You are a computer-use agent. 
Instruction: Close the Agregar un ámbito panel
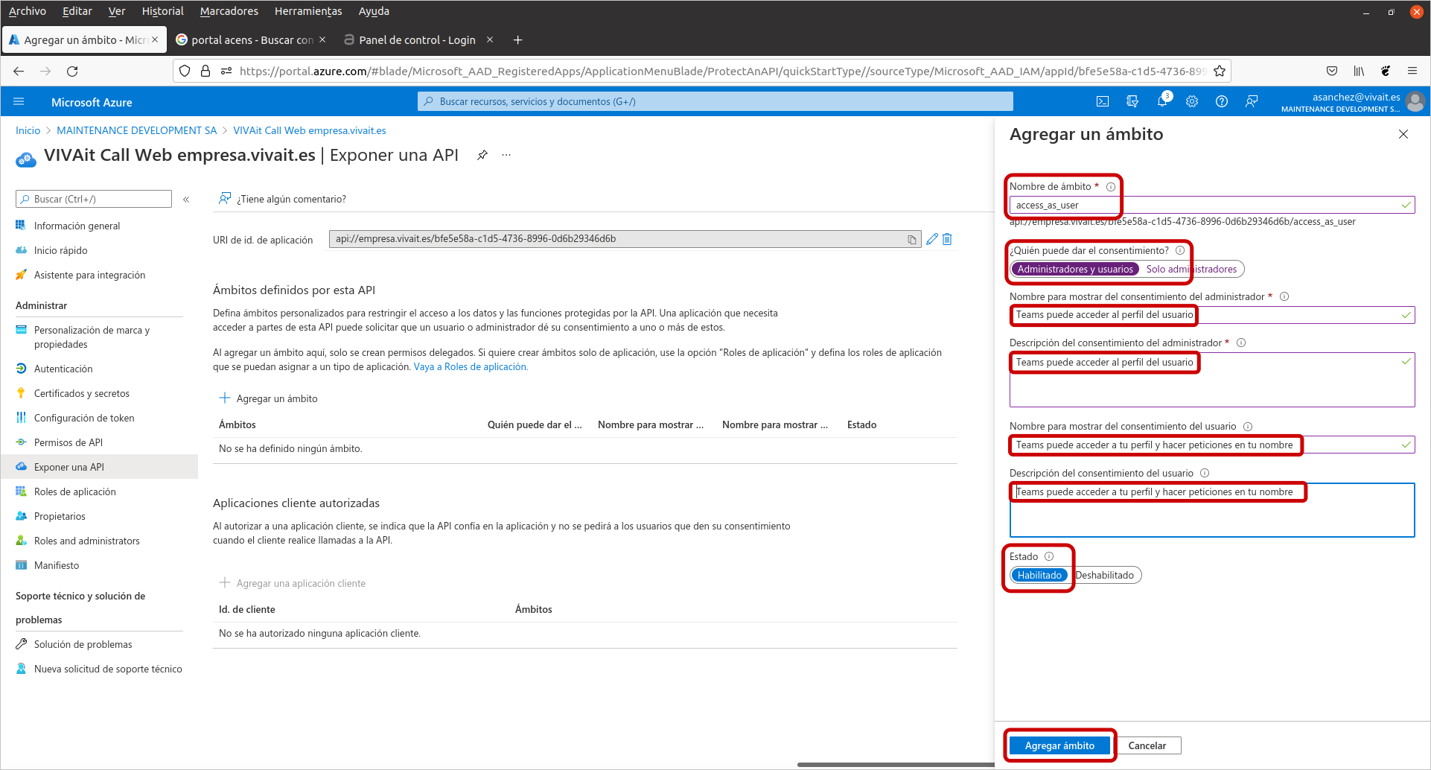pyautogui.click(x=1403, y=134)
